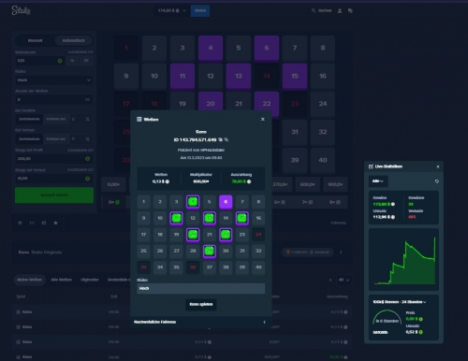Screen dimensions: 468x361
Task: Click coin icon in Wetteinsatz field
Action: (x=60, y=61)
